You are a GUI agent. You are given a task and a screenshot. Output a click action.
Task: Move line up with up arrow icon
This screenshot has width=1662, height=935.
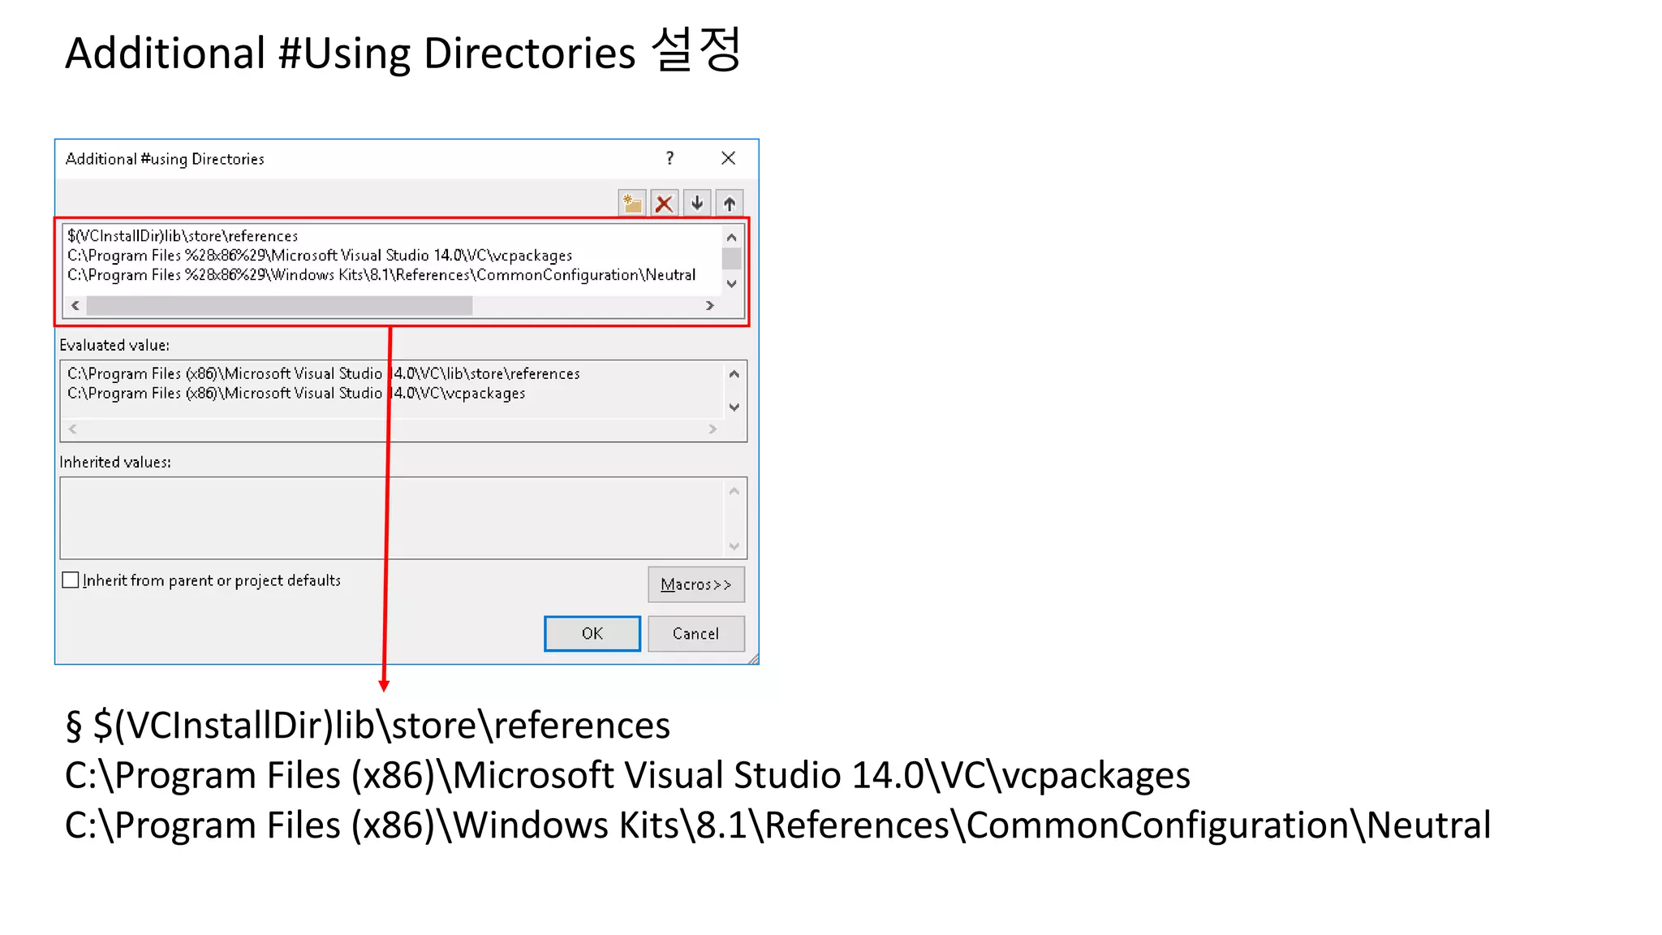point(730,203)
